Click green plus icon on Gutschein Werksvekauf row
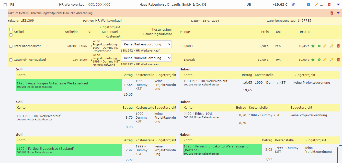This screenshot has height=163, width=342. pos(319,60)
